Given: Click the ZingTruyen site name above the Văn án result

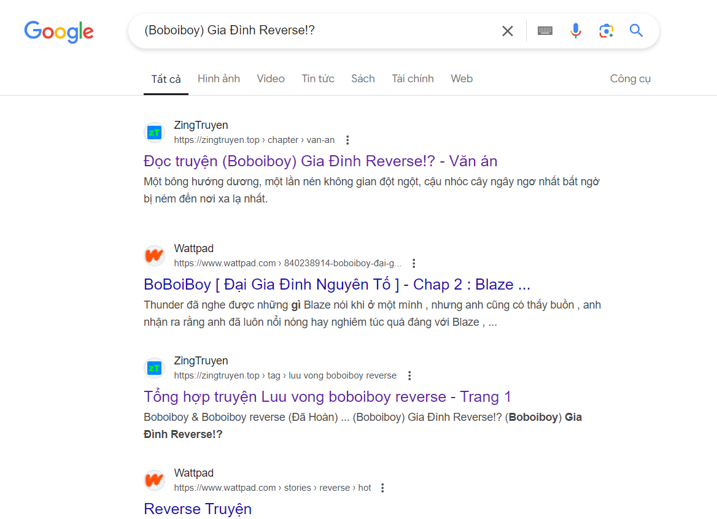Looking at the screenshot, I should pos(201,125).
